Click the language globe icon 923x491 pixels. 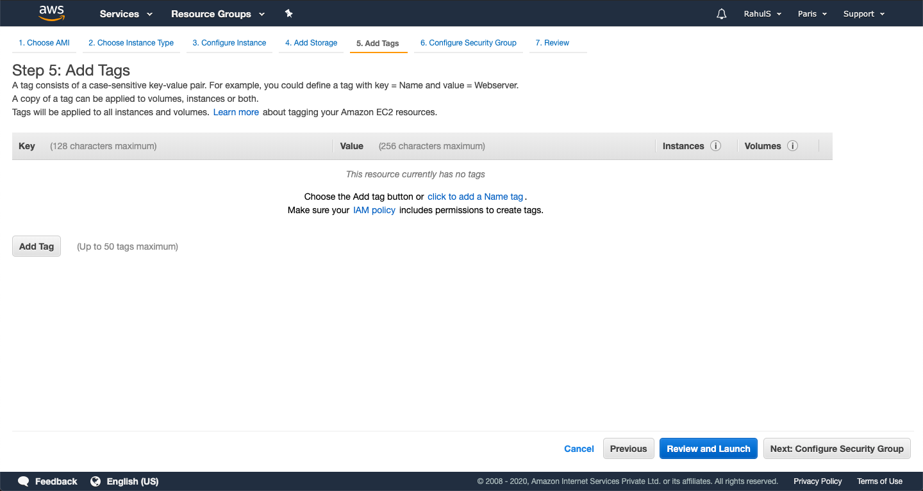coord(96,481)
